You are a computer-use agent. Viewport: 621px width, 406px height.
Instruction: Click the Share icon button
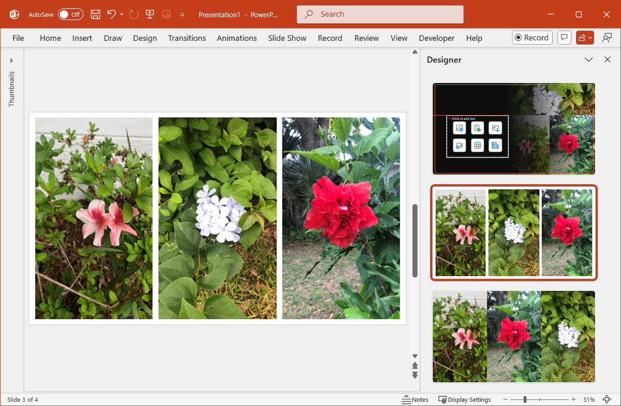click(x=585, y=38)
